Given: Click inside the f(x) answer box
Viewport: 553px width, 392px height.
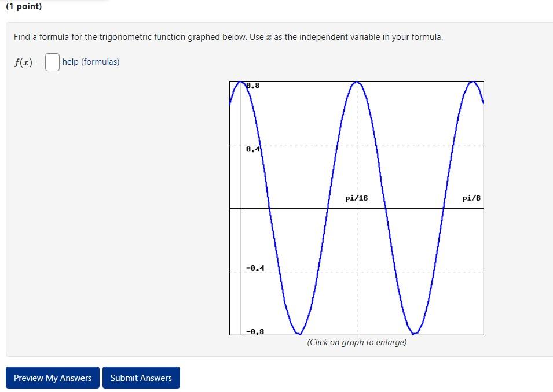Looking at the screenshot, I should 51,61.
